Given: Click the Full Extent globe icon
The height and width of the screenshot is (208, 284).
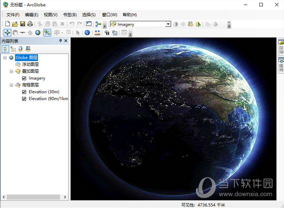Looking at the screenshot, I should [x=38, y=33].
